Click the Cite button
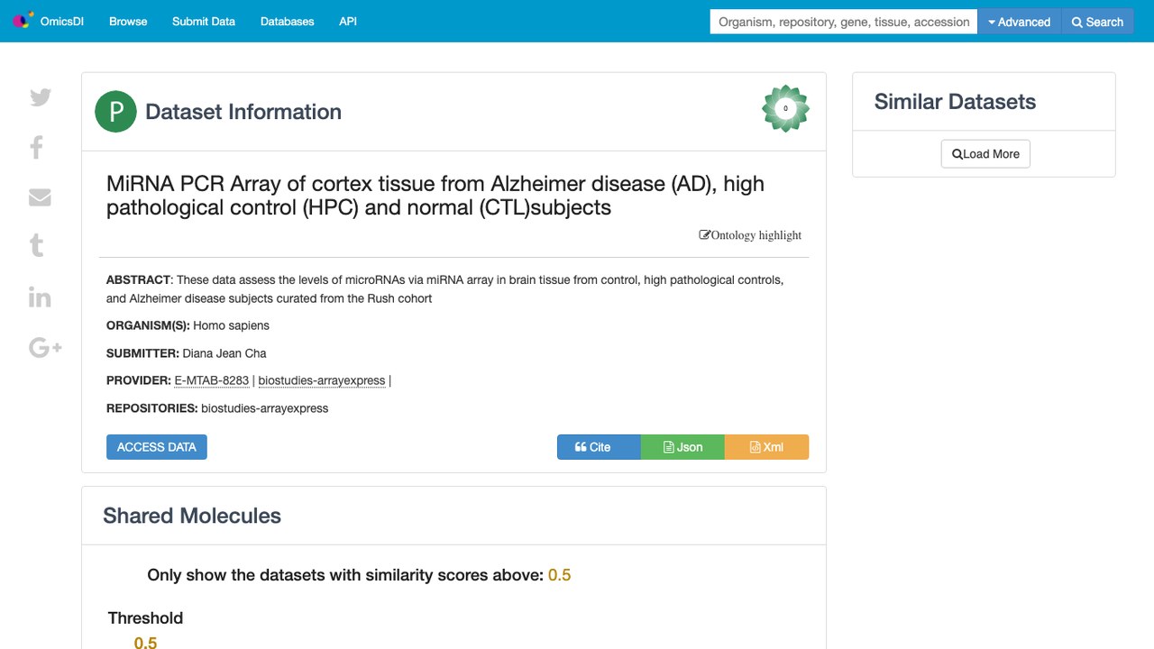Image resolution: width=1154 pixels, height=649 pixels. click(599, 447)
